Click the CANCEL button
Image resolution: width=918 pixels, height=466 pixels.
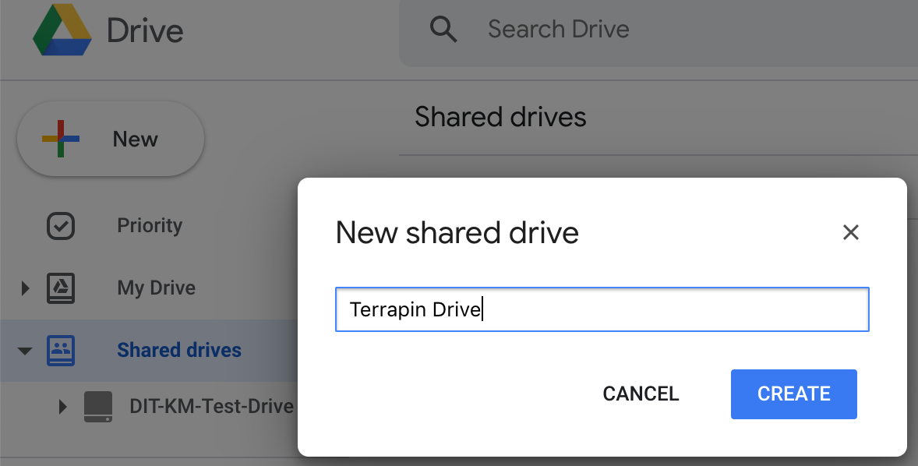coord(641,394)
